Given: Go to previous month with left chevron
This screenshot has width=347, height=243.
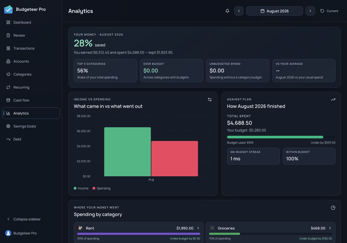Looking at the screenshot, I should [x=239, y=11].
